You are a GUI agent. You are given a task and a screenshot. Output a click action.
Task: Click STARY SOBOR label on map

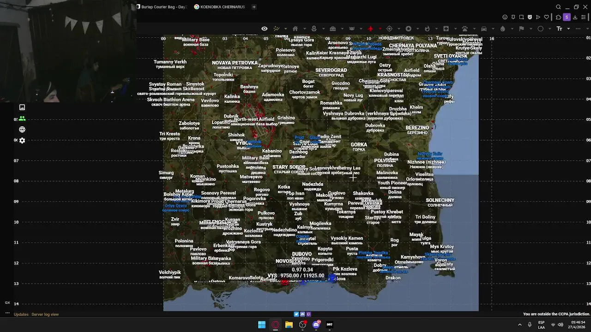289,167
